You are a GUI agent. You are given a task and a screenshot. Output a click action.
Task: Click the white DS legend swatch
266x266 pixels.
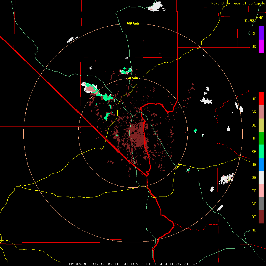[x=261, y=177]
